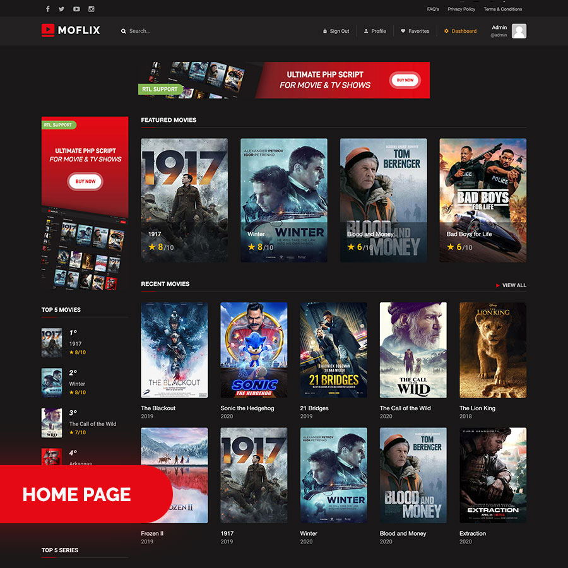Select the Sonic the Hedgehog poster
568x568 pixels.
coord(254,350)
